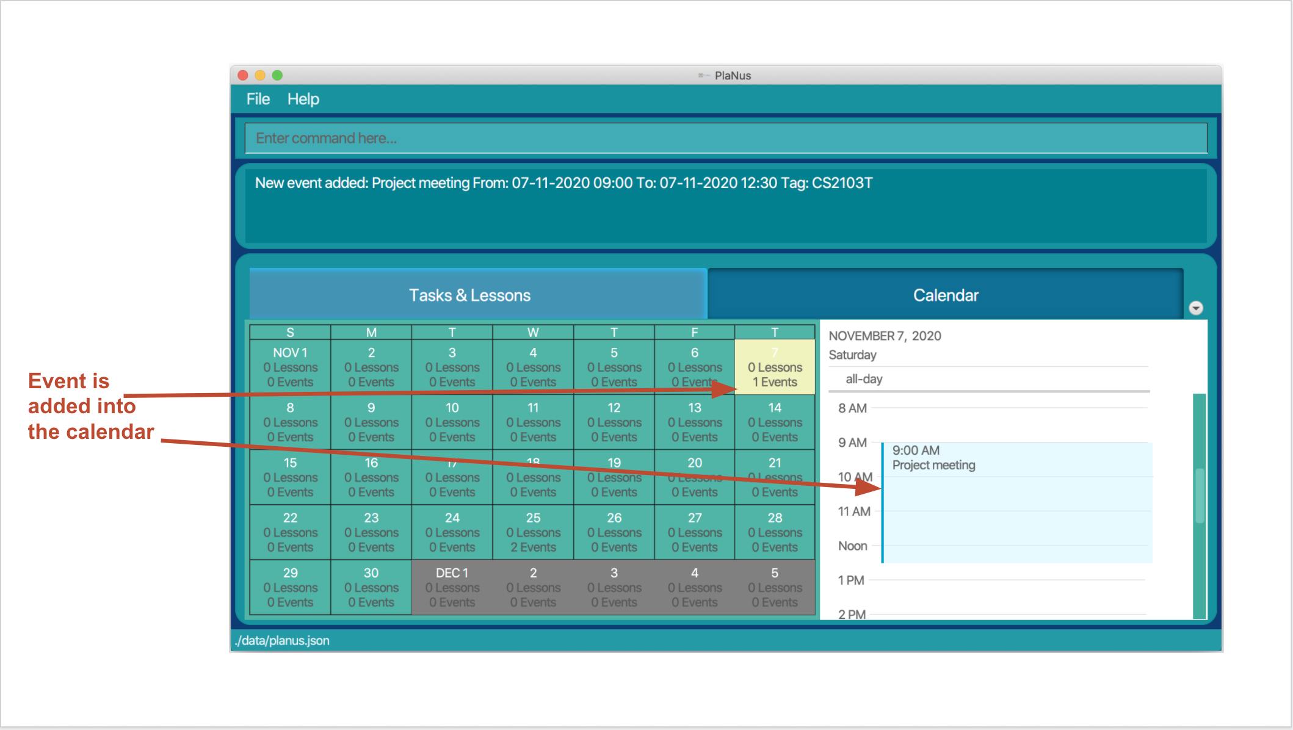Switch to the Calendar tab
The image size is (1293, 730).
(946, 295)
